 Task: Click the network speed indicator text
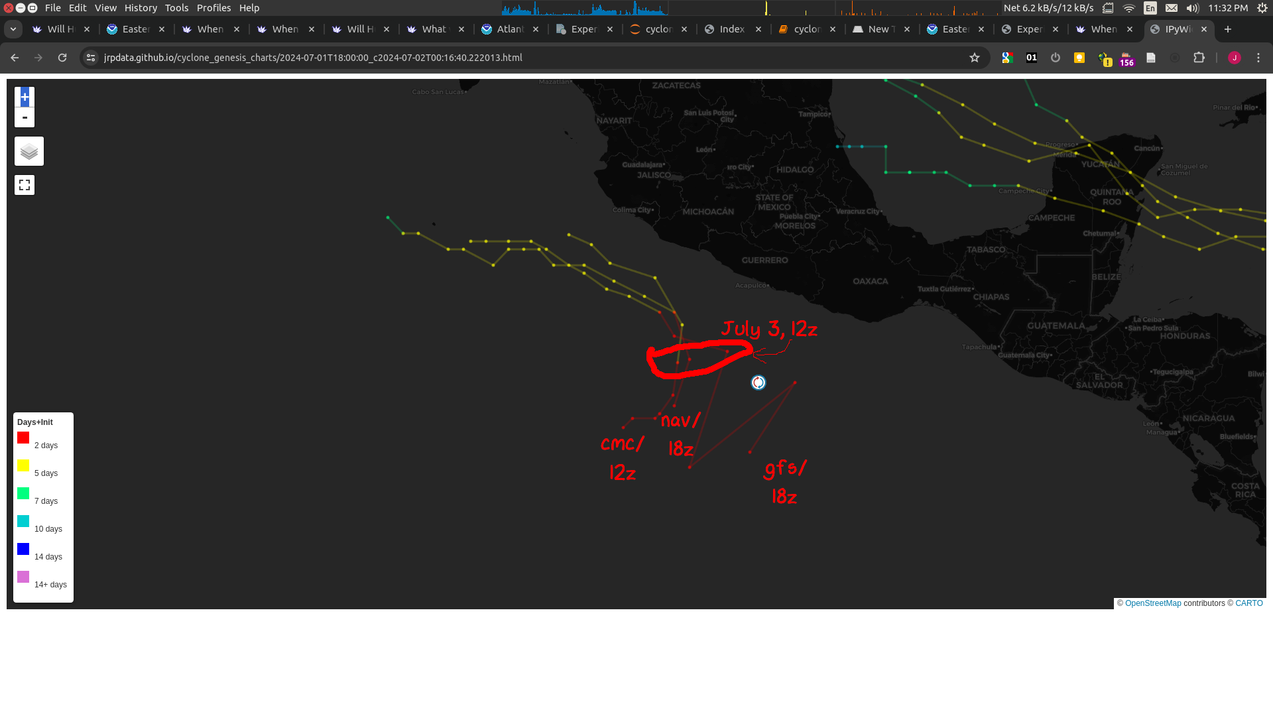1049,8
